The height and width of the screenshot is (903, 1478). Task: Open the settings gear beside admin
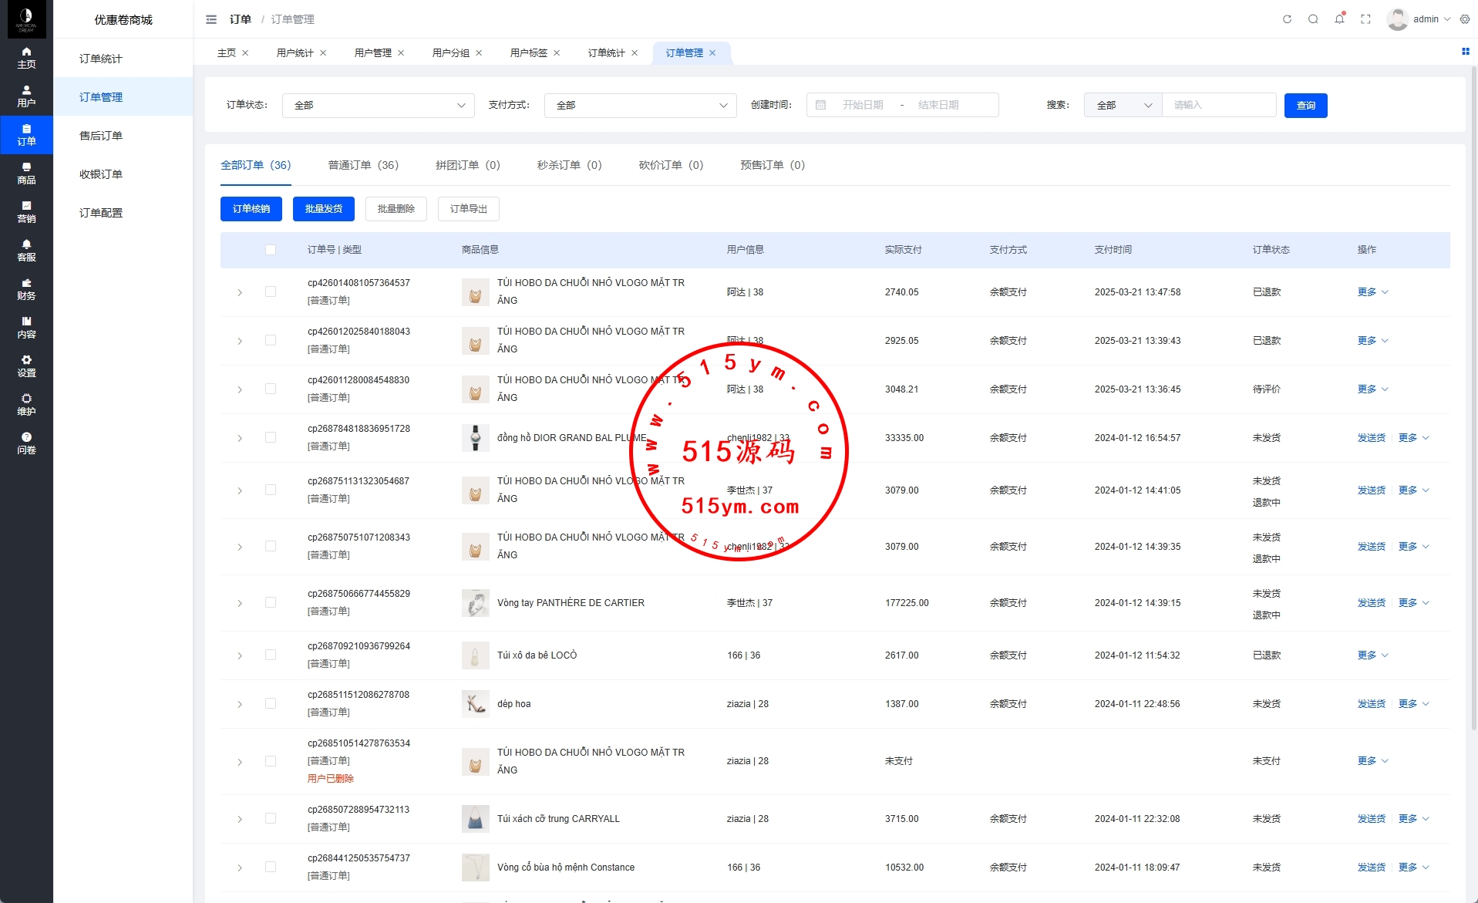[x=1465, y=19]
